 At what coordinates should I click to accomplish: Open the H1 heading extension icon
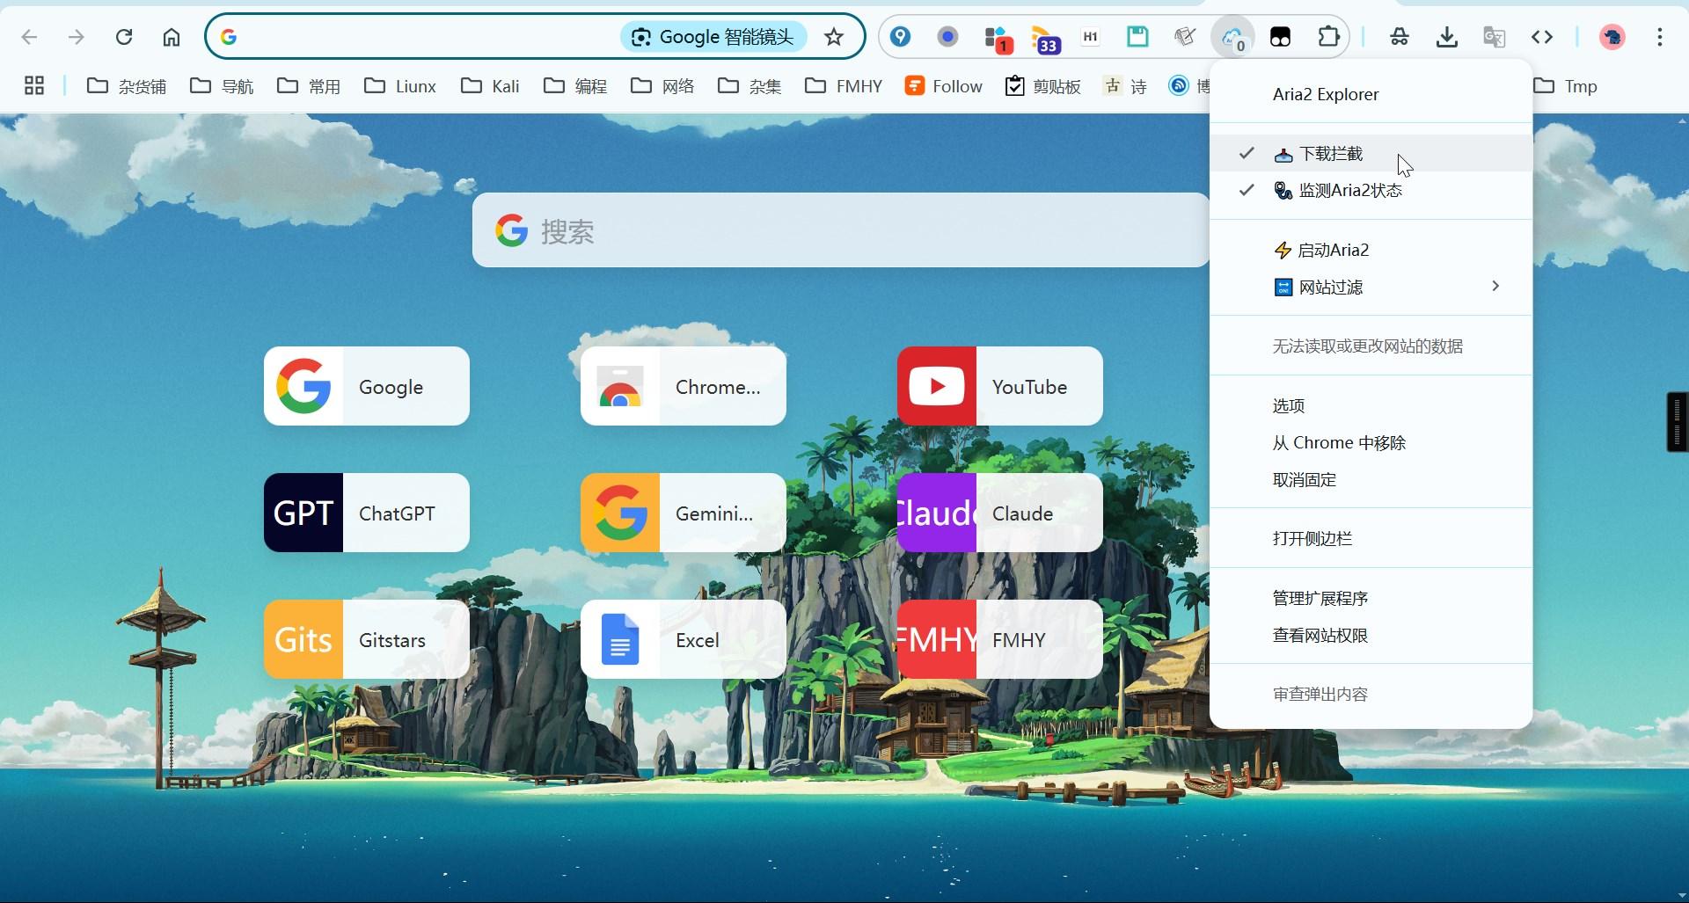pyautogui.click(x=1090, y=37)
